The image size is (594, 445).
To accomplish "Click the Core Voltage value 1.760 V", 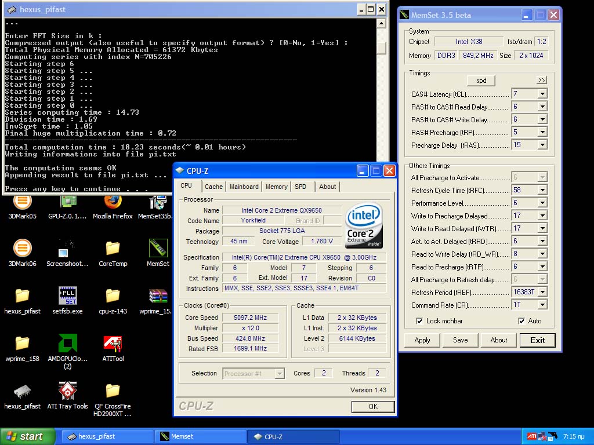I will click(321, 242).
